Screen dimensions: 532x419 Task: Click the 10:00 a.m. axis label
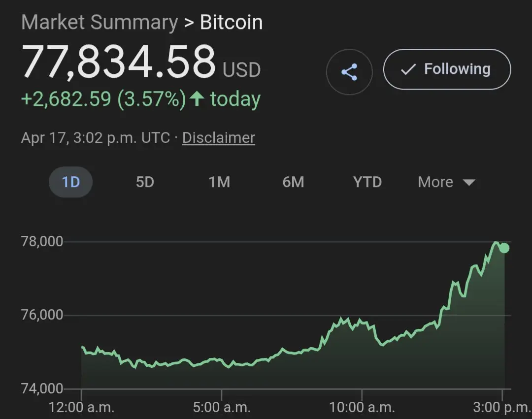(x=362, y=407)
